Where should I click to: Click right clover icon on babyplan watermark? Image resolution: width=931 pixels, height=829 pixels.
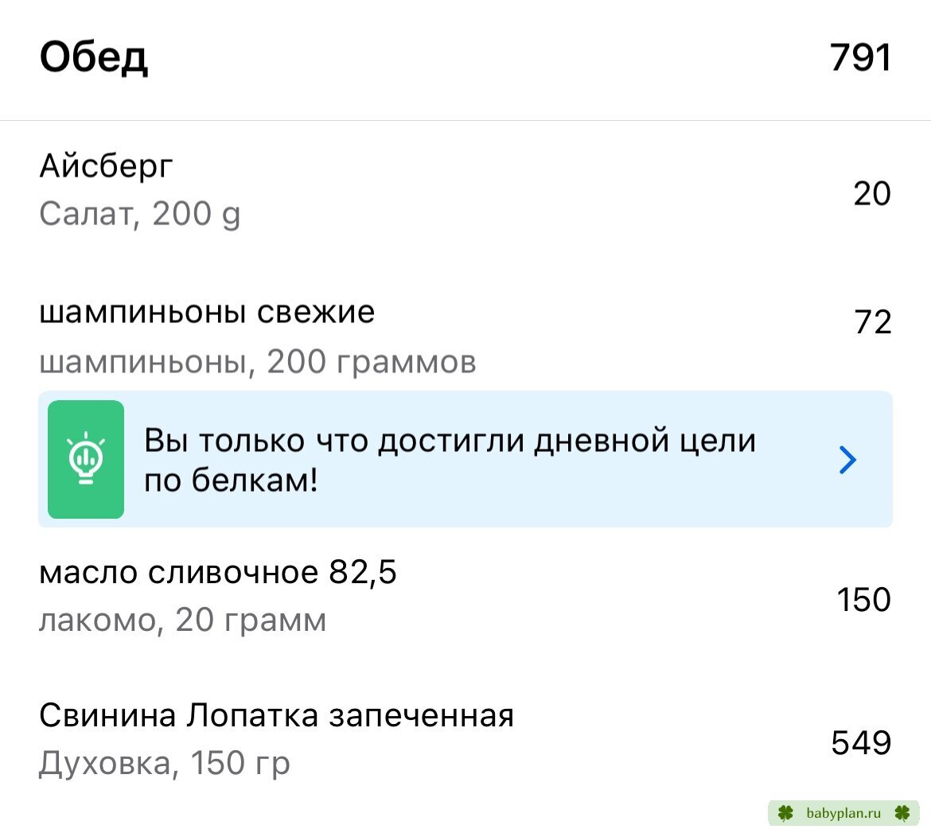pyautogui.click(x=902, y=813)
